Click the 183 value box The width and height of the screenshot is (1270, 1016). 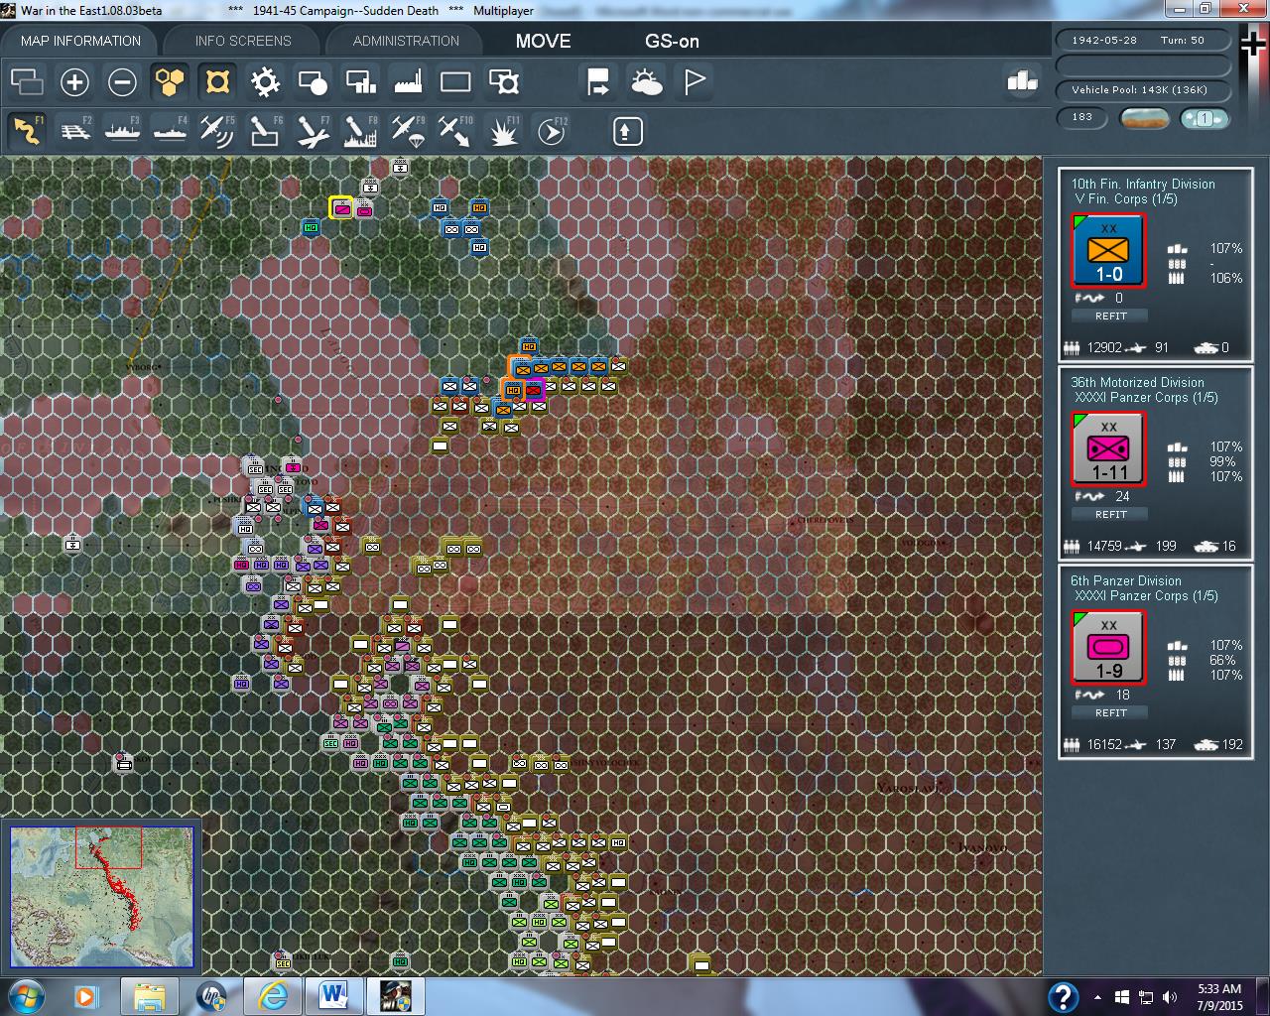(x=1082, y=118)
